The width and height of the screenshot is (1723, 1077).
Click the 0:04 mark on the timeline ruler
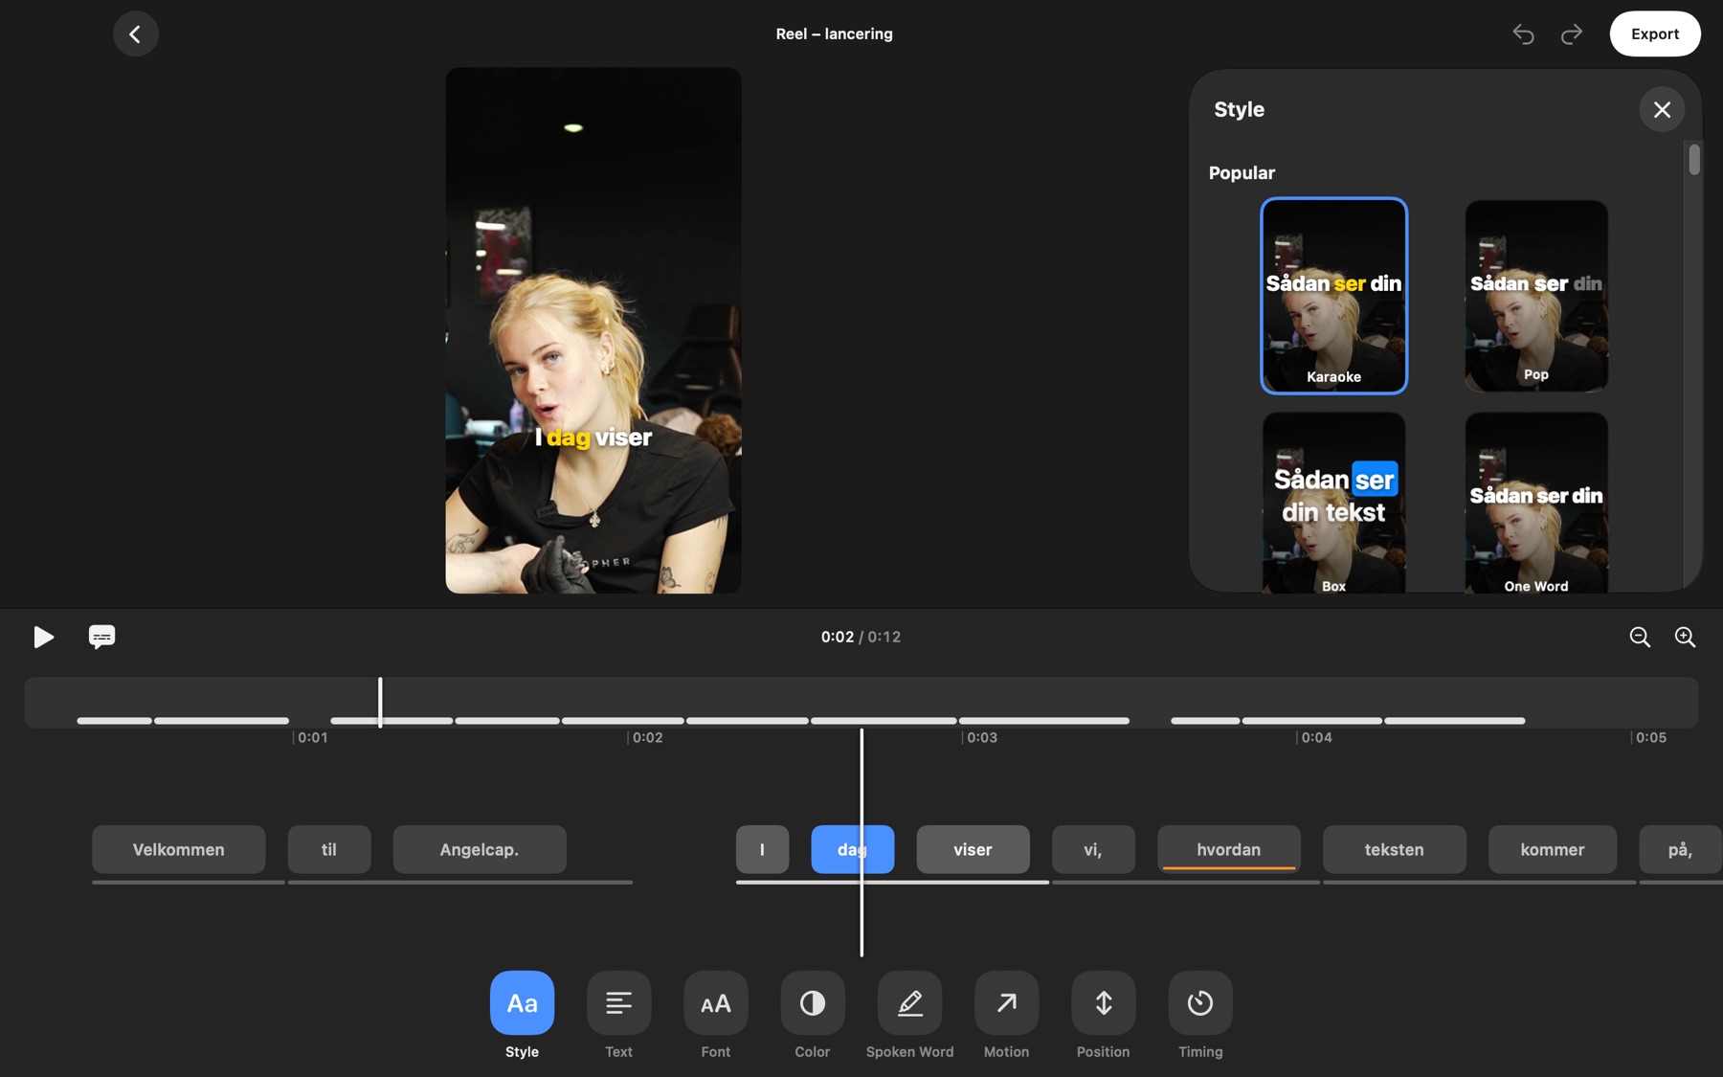point(1316,737)
